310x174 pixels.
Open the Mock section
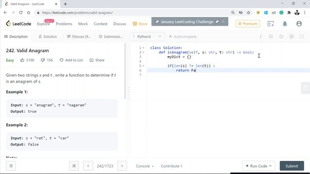[83, 24]
